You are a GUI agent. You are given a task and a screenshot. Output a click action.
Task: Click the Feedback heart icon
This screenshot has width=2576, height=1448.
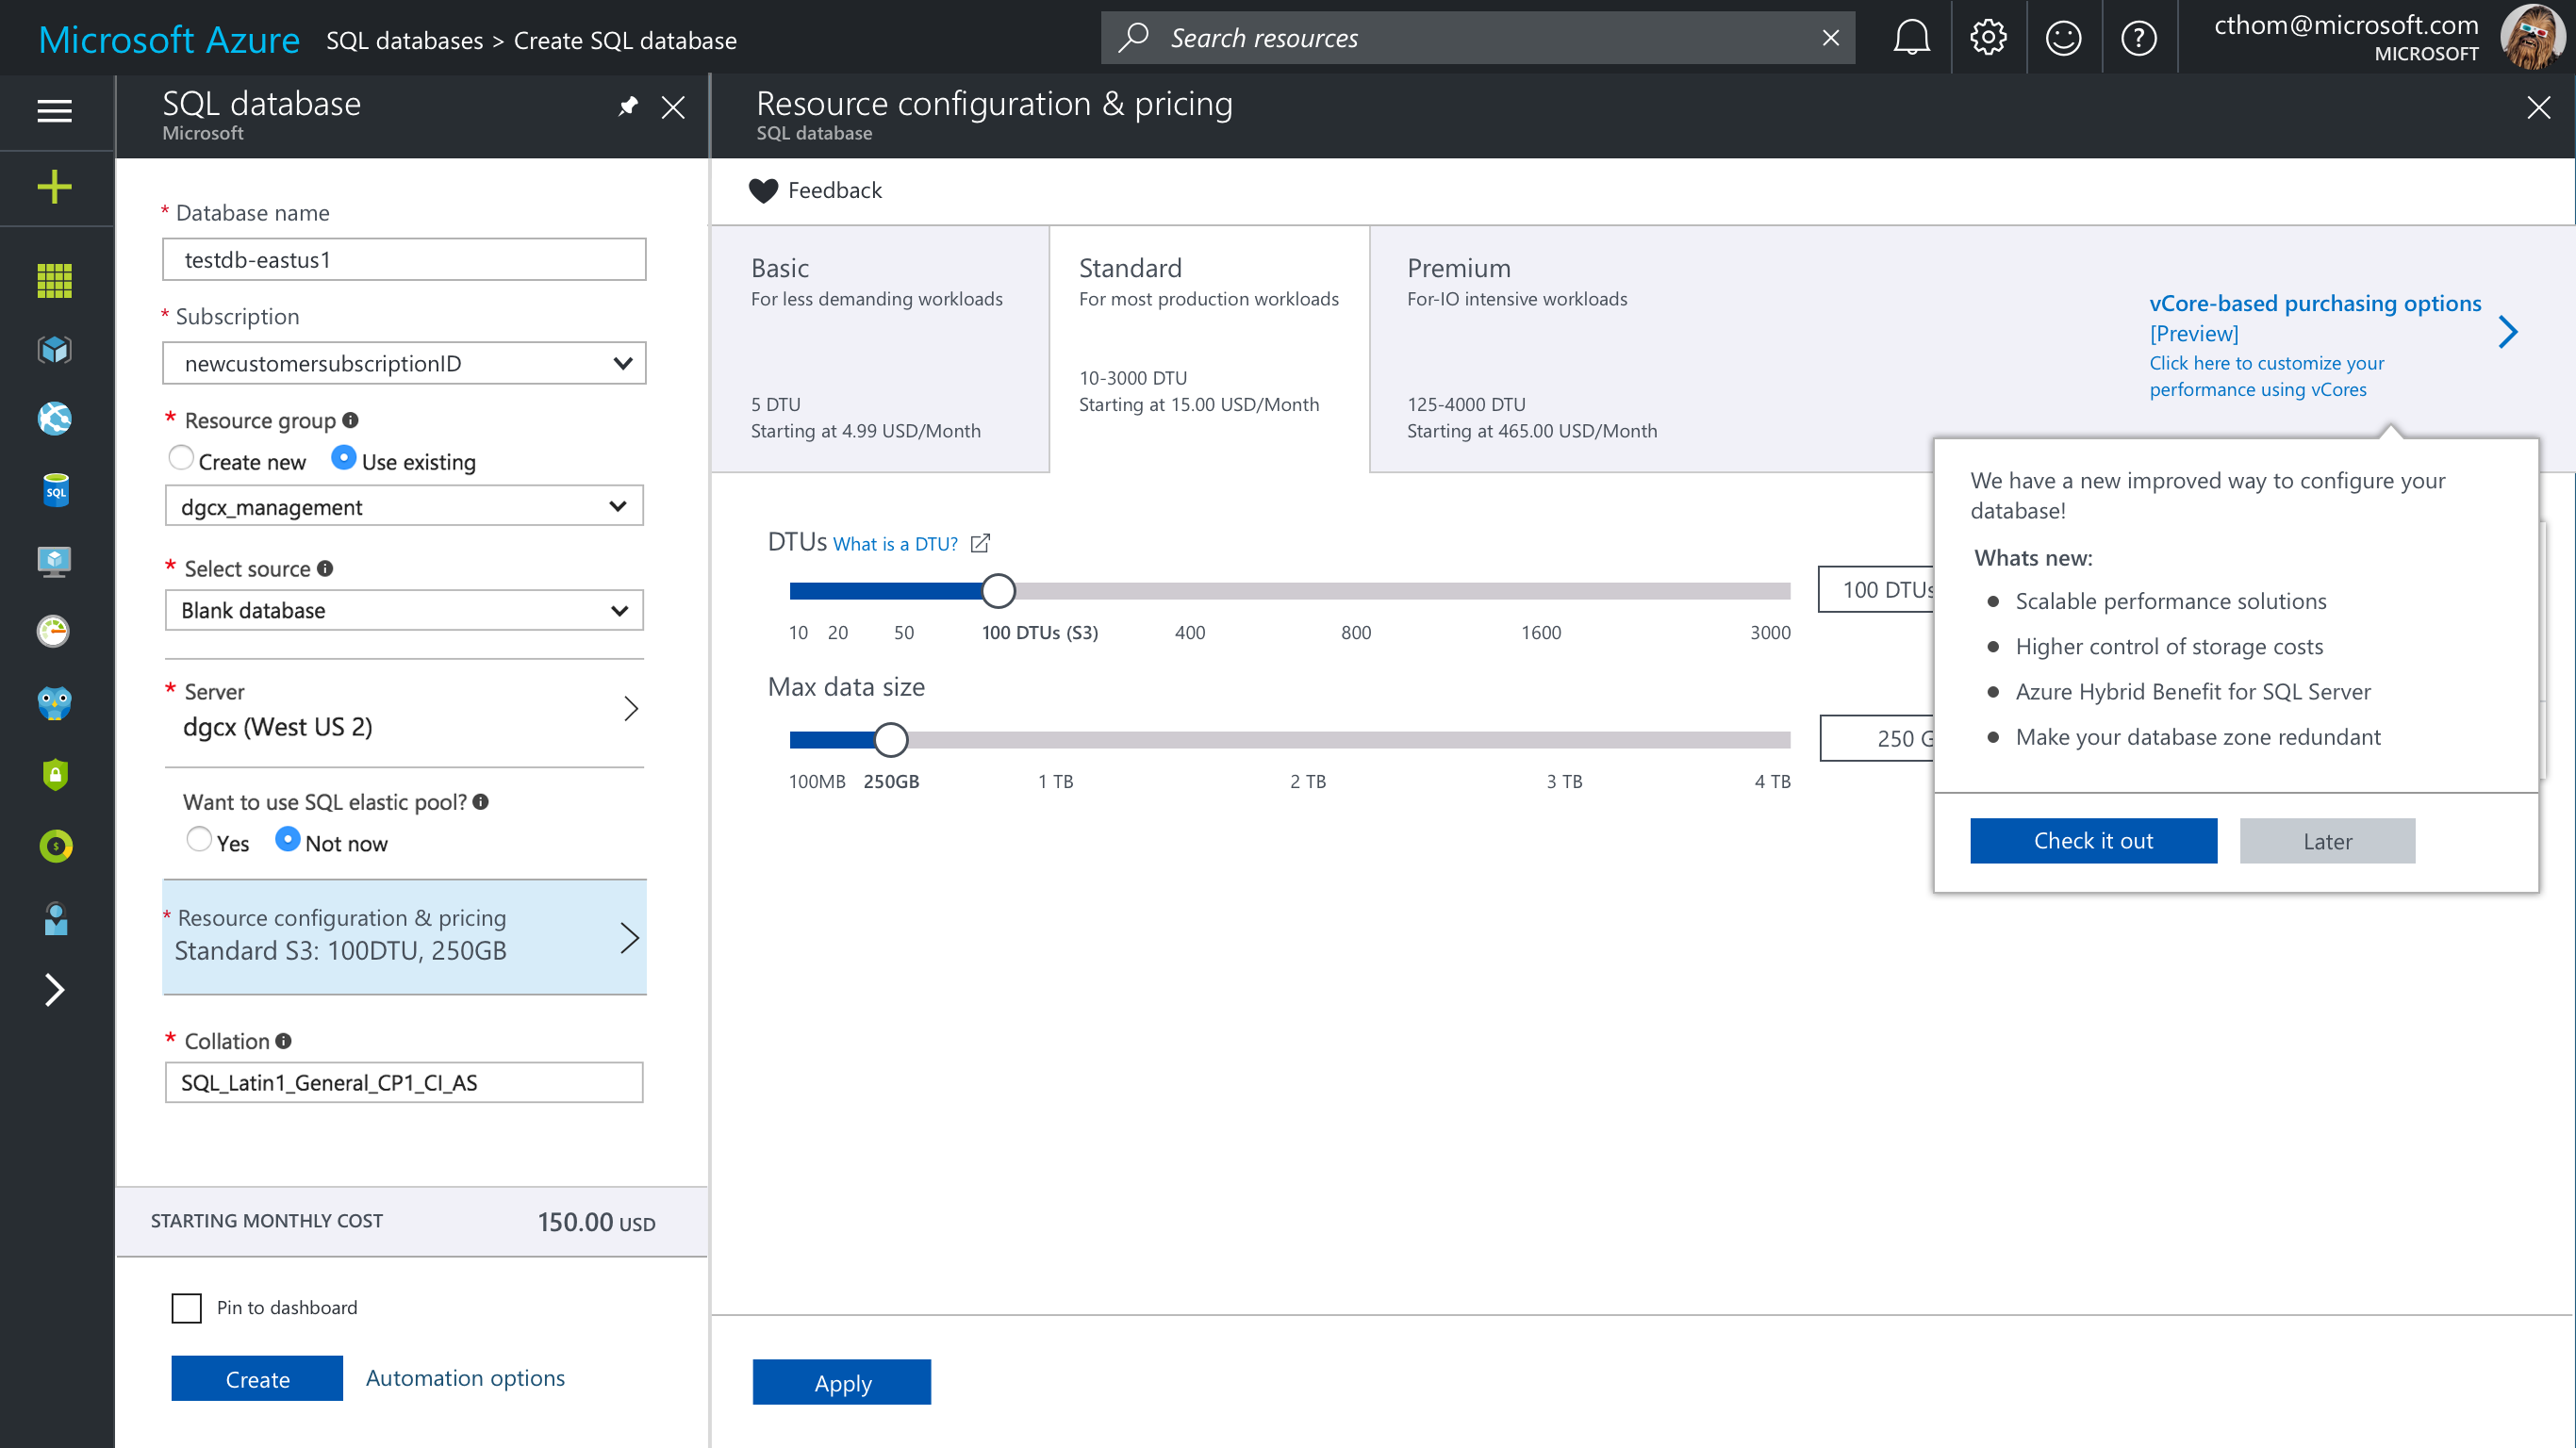coord(763,190)
